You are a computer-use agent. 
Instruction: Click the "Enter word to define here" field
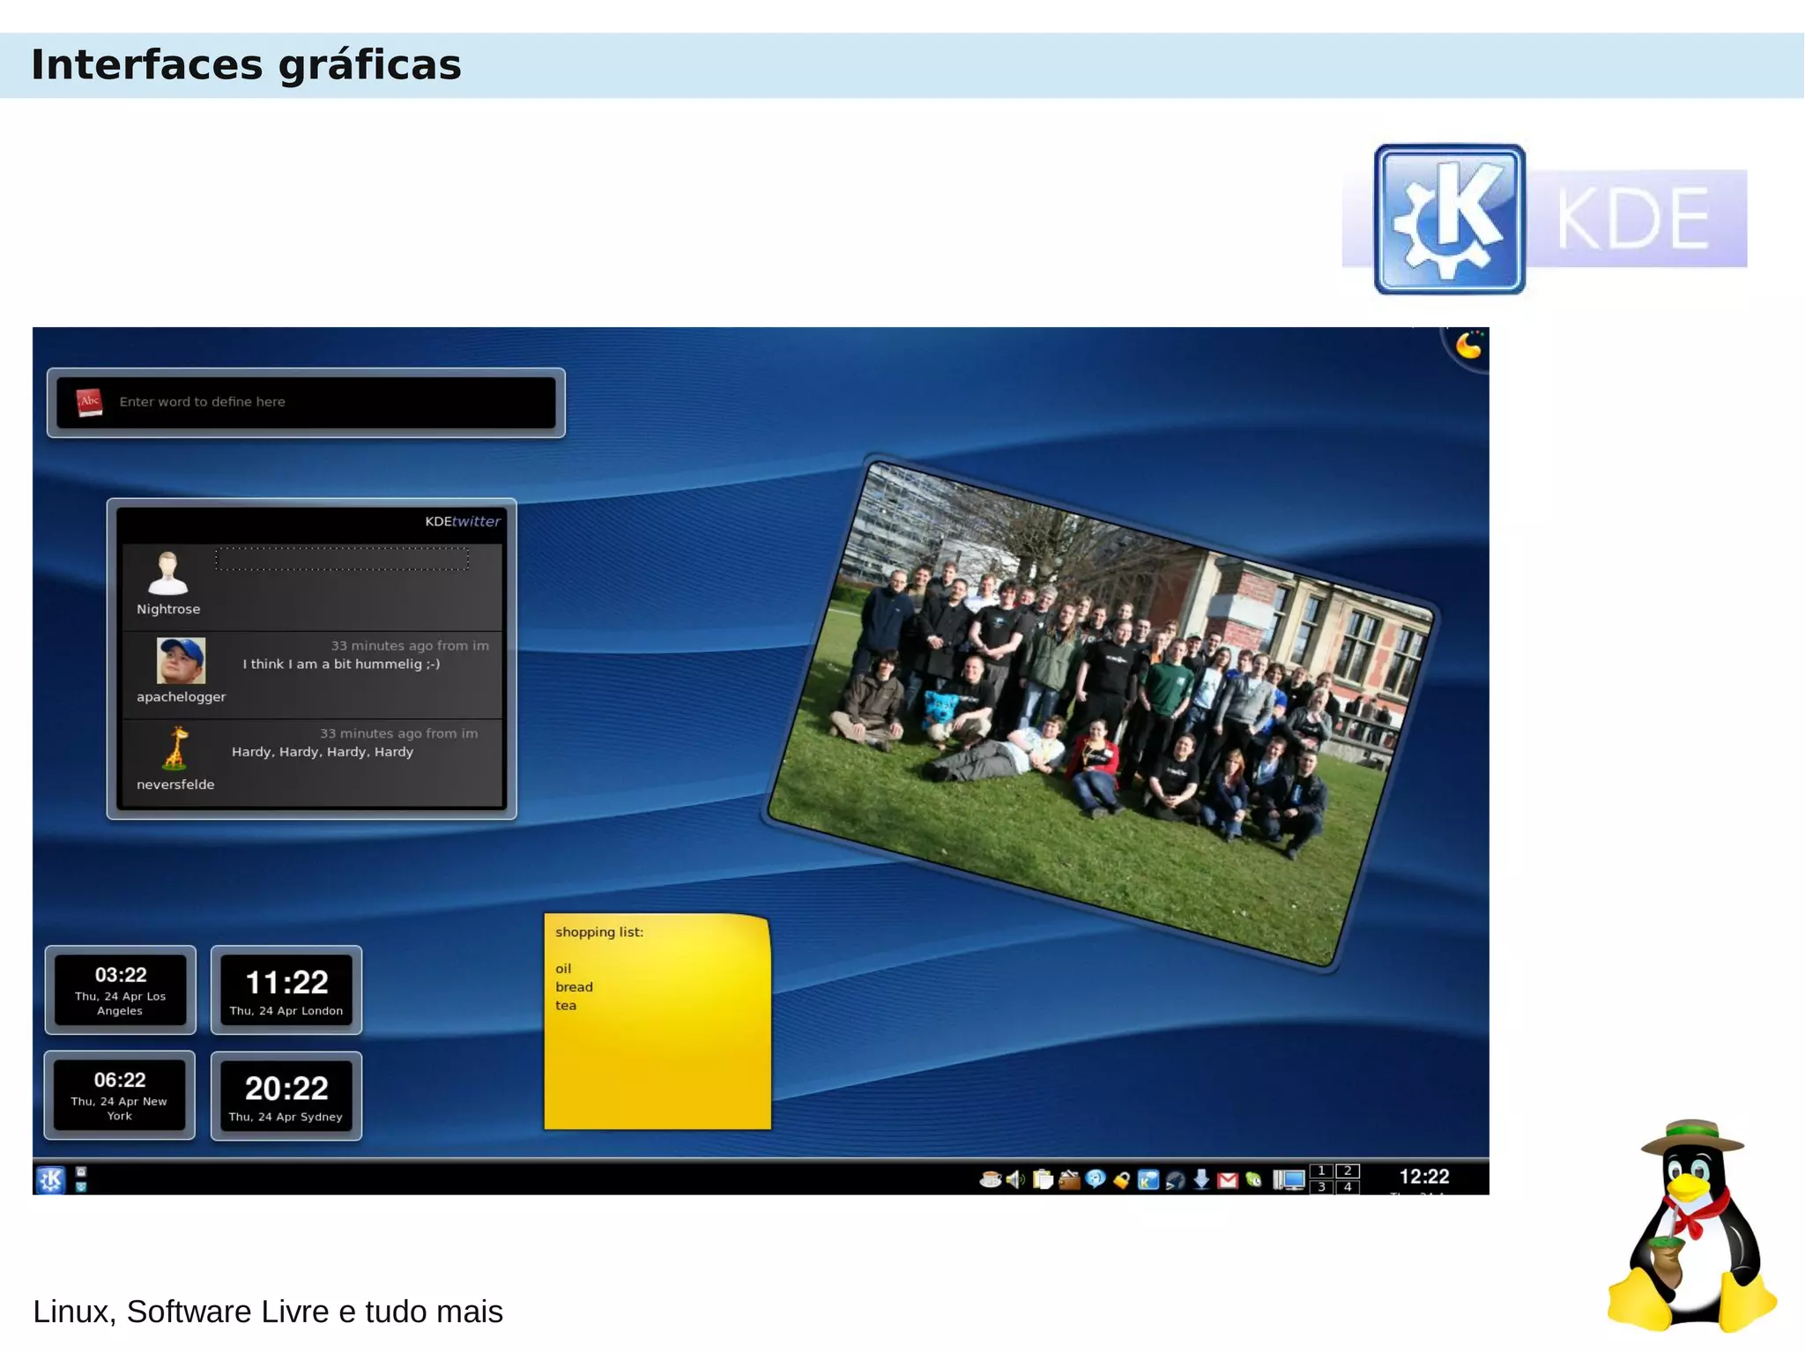(x=306, y=403)
